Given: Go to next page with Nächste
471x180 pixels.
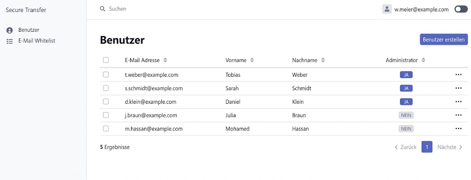Looking at the screenshot, I should (x=450, y=147).
